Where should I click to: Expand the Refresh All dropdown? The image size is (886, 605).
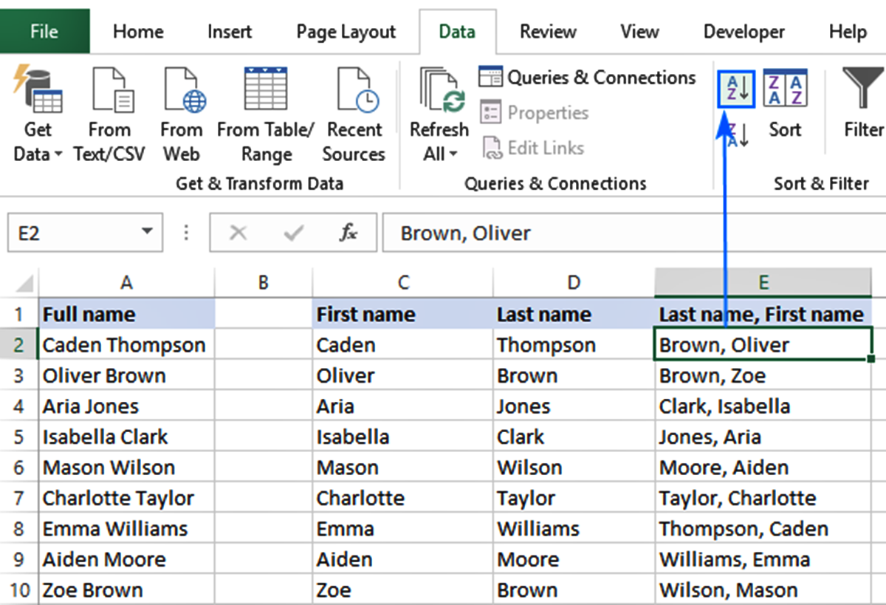pos(440,154)
